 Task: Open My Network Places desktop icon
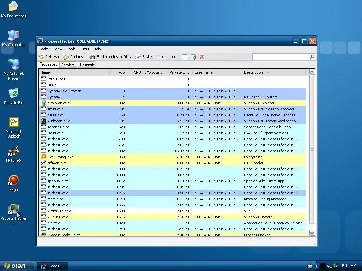[13, 70]
